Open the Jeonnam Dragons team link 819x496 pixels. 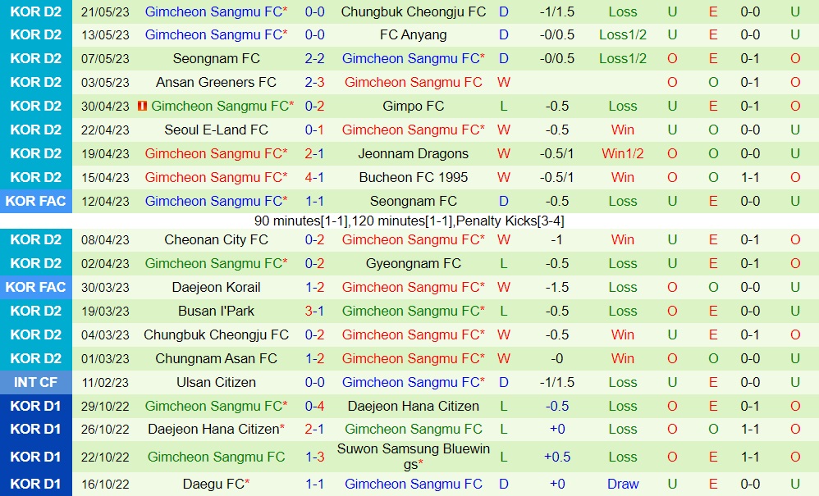tap(413, 153)
